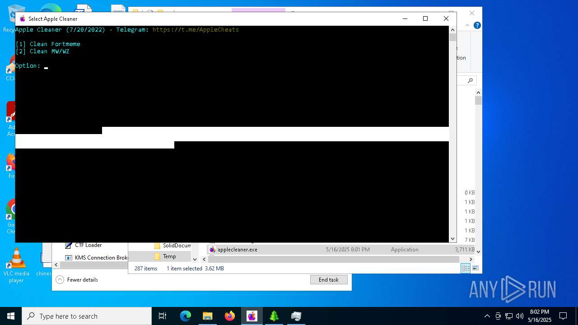Click the Option prompt input line
578x325 pixels.
coord(32,66)
